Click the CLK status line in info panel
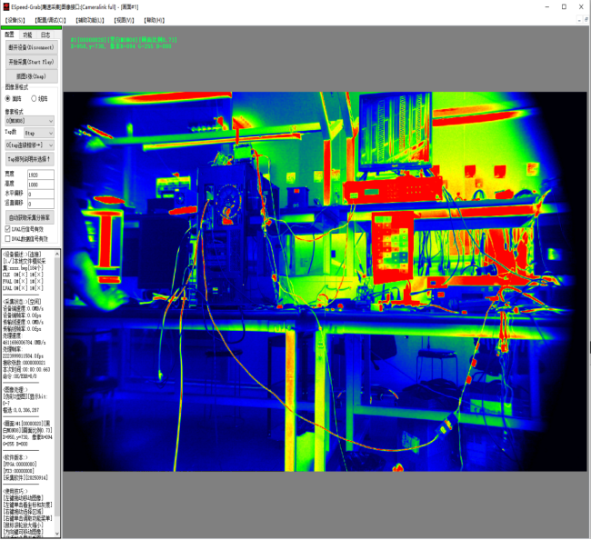 [24, 275]
